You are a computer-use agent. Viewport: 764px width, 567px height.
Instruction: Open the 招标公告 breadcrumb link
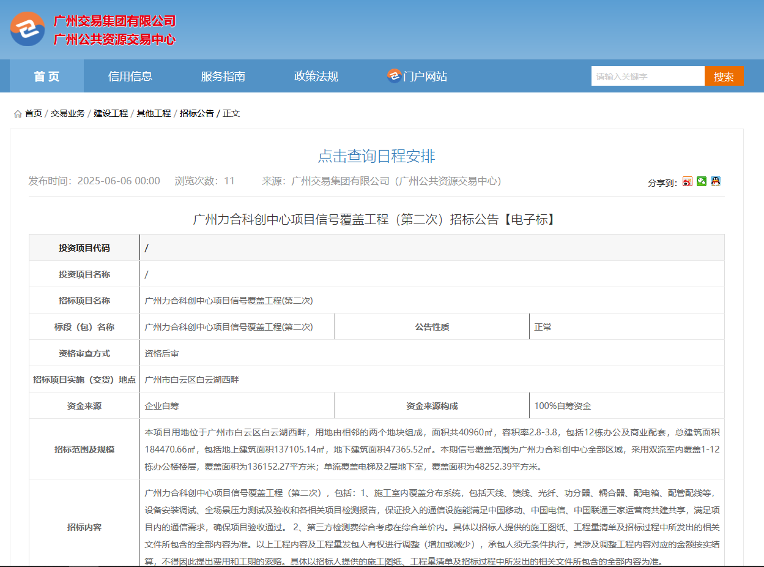tap(197, 114)
